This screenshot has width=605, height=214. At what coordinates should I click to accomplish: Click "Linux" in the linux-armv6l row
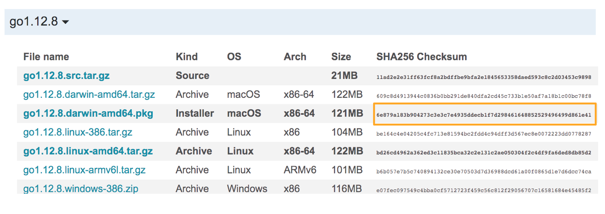[x=239, y=170]
